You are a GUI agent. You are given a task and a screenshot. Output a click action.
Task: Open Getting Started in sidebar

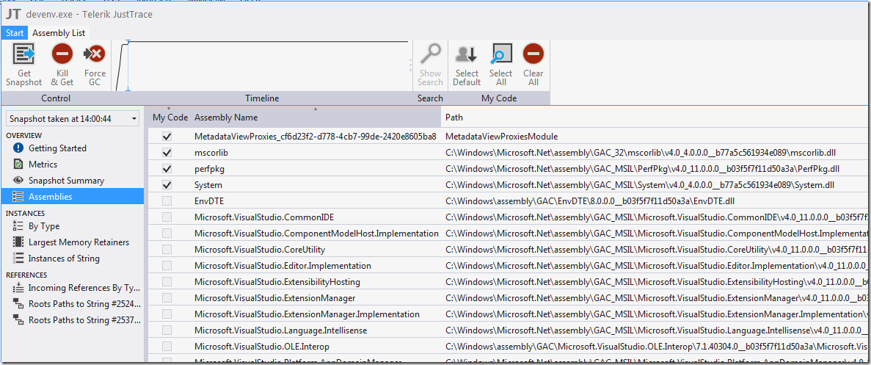click(57, 148)
